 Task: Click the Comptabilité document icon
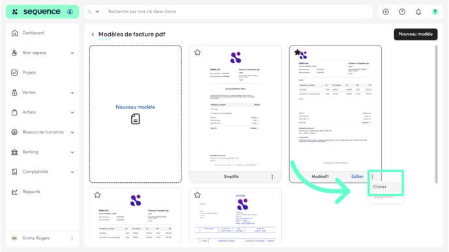tap(14, 172)
